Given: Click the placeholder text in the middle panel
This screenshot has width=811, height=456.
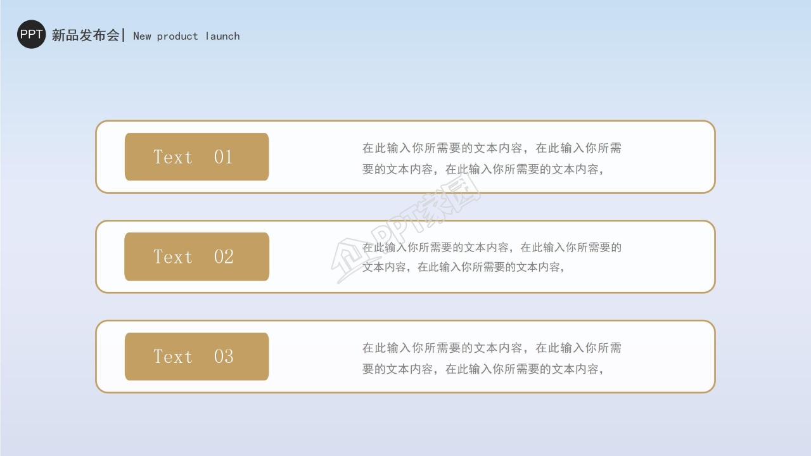Looking at the screenshot, I should (x=492, y=257).
